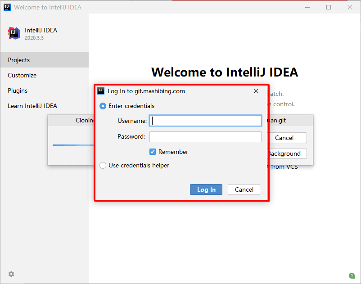Click the IJ icon in the login dialog title
The width and height of the screenshot is (361, 284).
point(101,91)
